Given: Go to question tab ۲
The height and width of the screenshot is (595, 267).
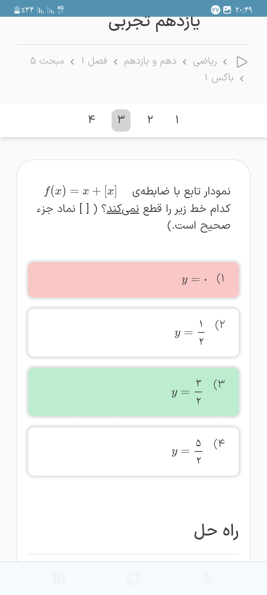Looking at the screenshot, I should coord(150,120).
